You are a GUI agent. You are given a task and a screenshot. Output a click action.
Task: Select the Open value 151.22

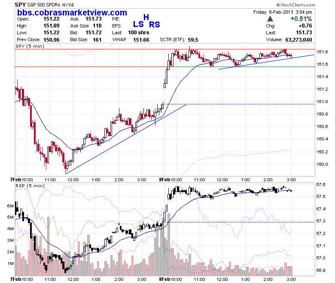click(51, 19)
